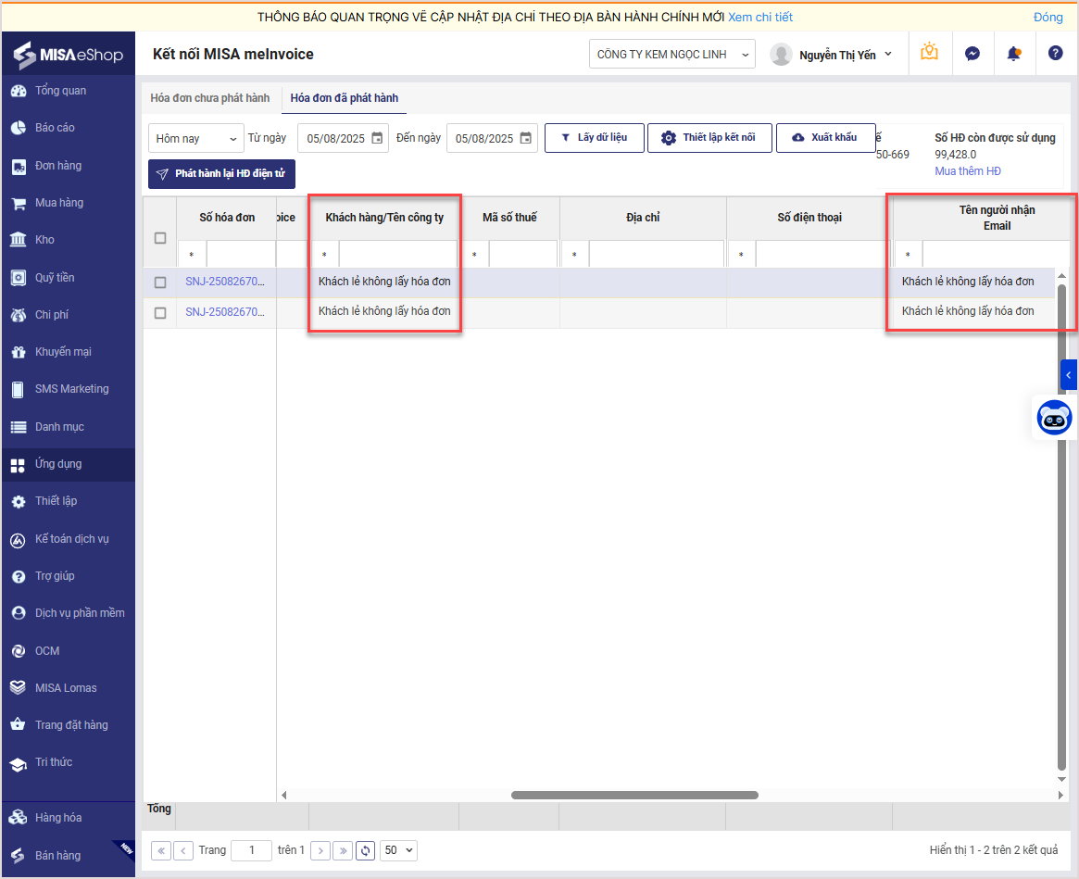Open the CÔNG TY KEM NGỌC LINH company dropdown
This screenshot has height=879, width=1079.
coord(672,55)
